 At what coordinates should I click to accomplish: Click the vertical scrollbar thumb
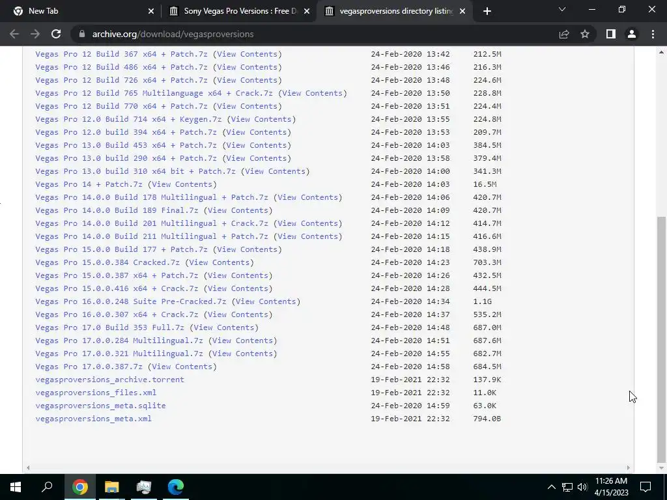[x=661, y=339]
